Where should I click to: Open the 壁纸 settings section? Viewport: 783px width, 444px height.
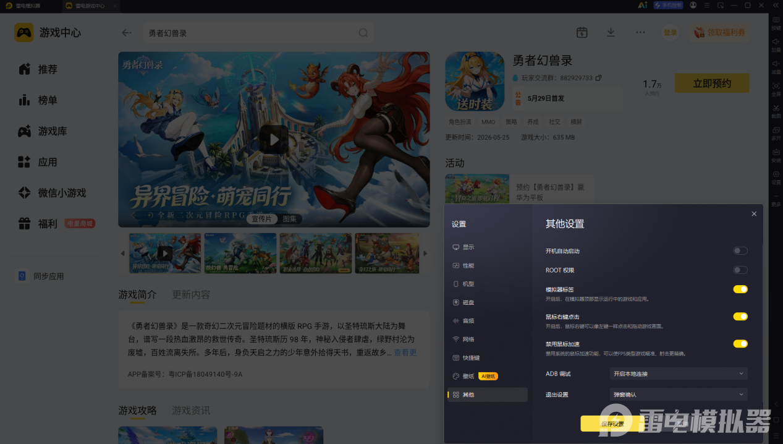click(487, 376)
